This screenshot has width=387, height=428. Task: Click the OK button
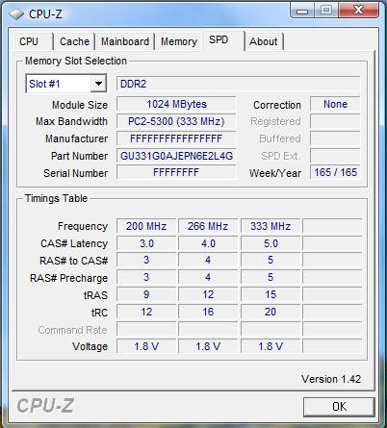339,407
